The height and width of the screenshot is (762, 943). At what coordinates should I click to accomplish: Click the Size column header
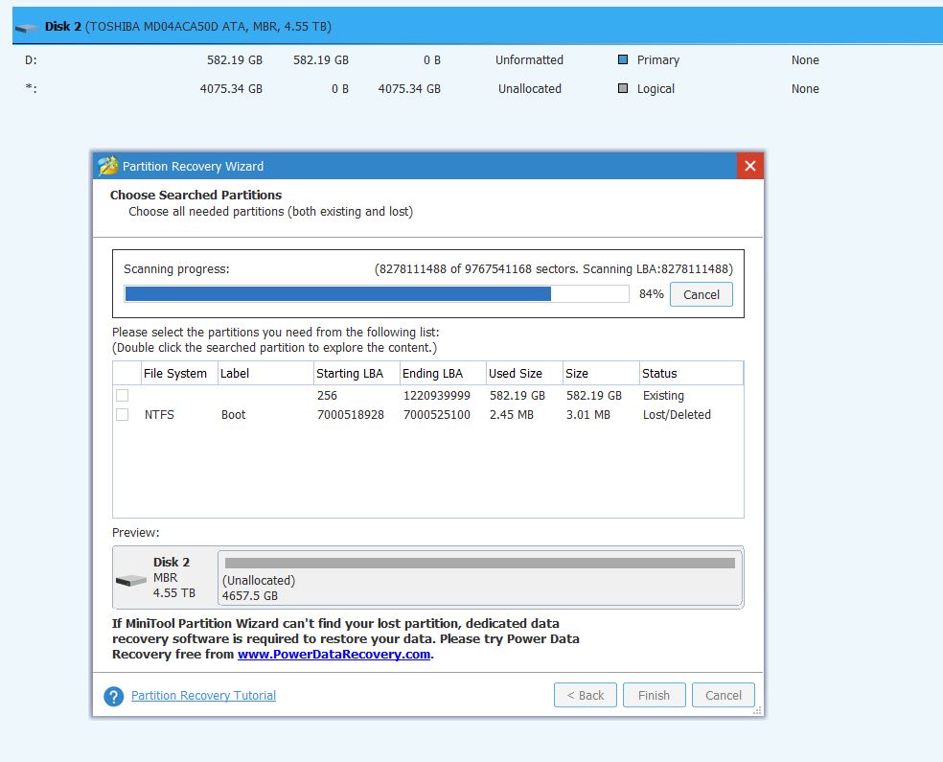(601, 373)
